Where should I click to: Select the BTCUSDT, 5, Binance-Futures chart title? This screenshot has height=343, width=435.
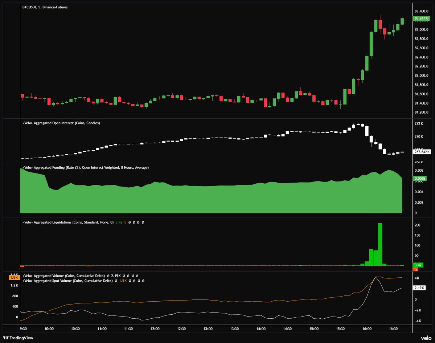pos(45,7)
